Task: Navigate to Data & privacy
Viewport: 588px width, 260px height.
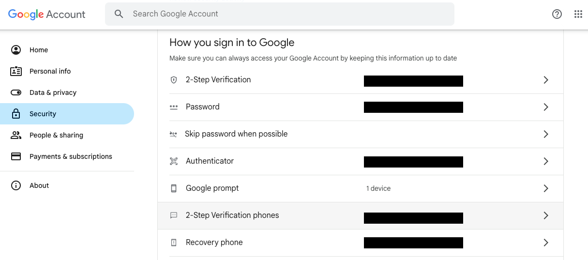Action: 53,92
